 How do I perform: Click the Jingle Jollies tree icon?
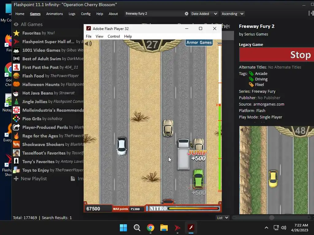[17, 102]
